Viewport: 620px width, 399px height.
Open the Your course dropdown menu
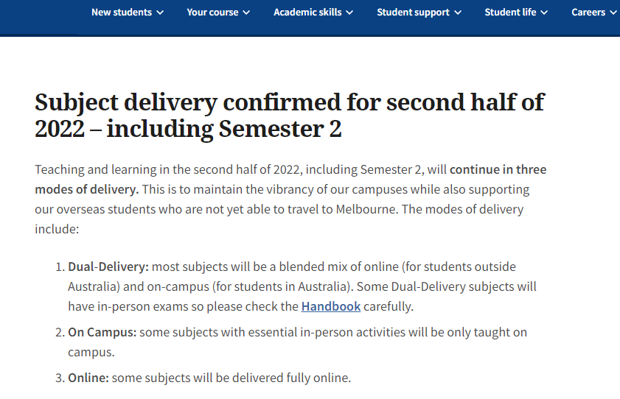click(212, 12)
